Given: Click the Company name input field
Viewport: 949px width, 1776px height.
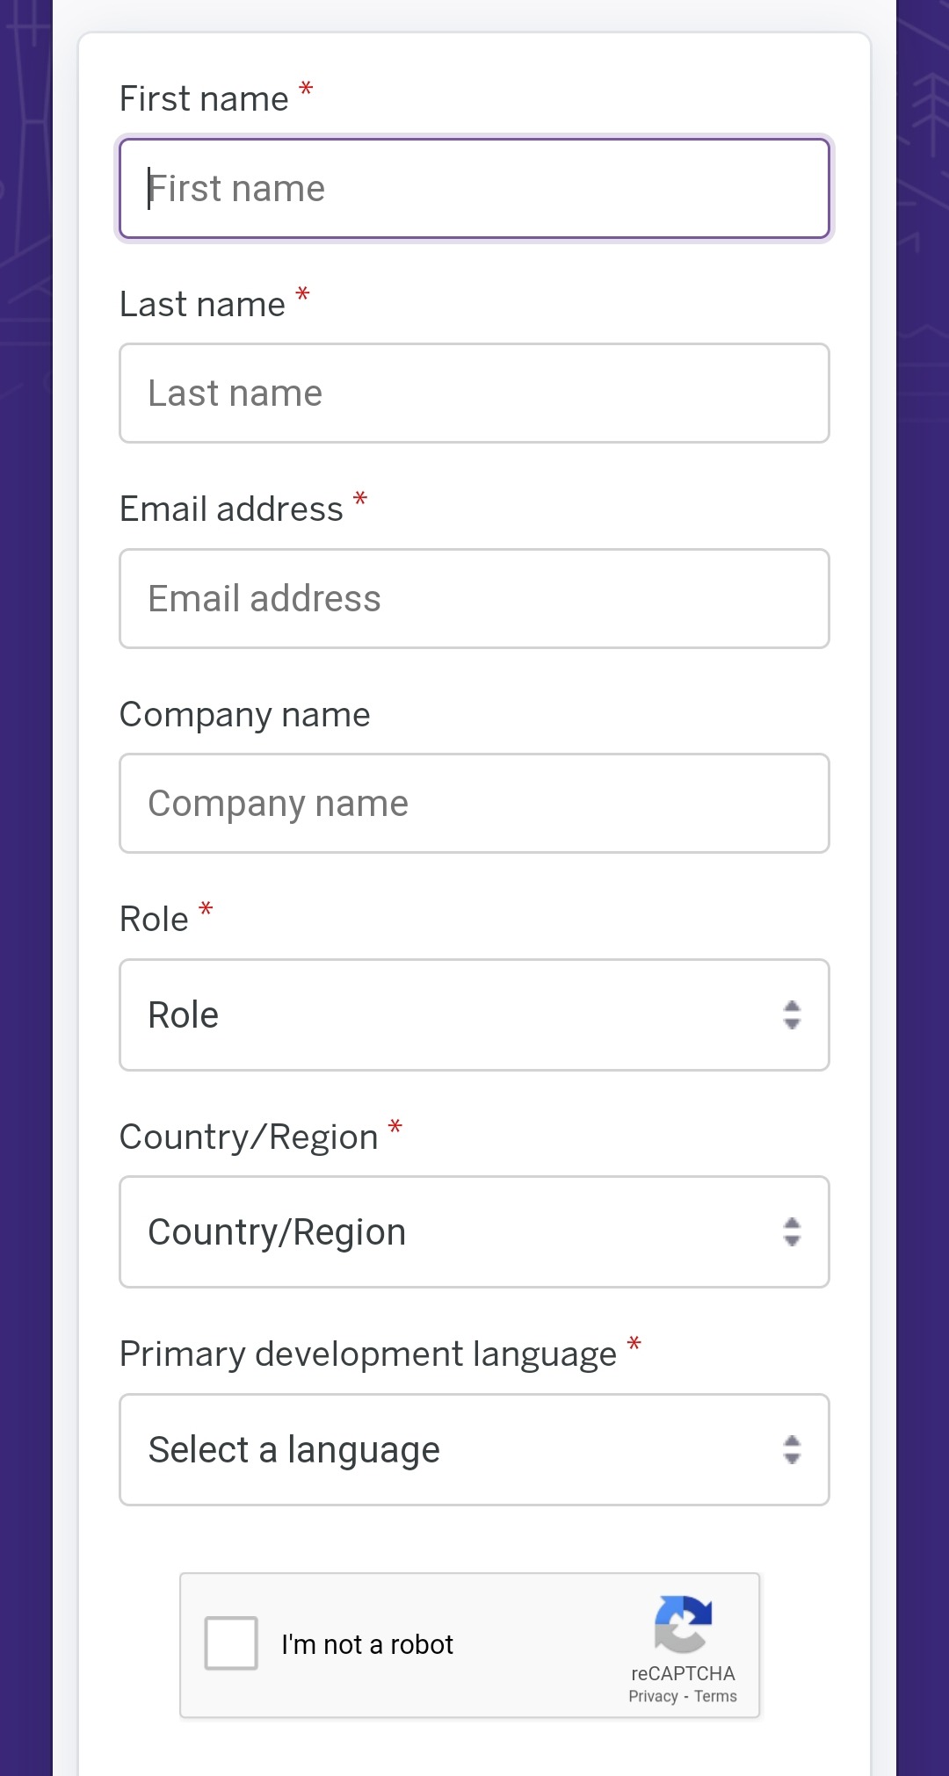Looking at the screenshot, I should (x=474, y=803).
